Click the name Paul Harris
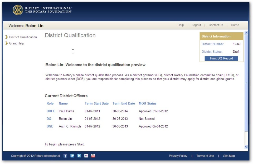Screen dimensions: 253x164 click(x=66, y=111)
